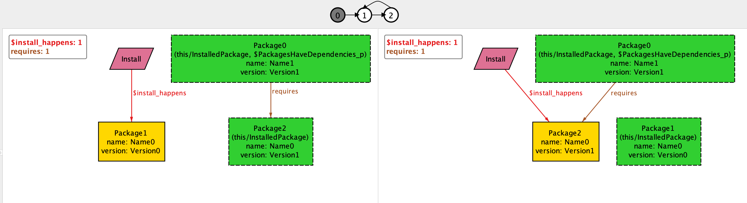Select the requires edge label in right pane

tap(624, 93)
